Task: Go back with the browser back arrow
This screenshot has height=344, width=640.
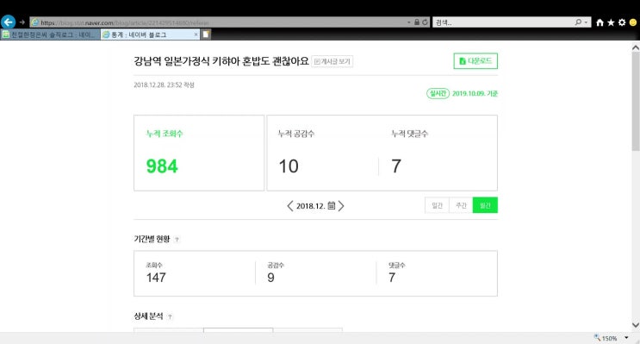Action: coord(8,22)
